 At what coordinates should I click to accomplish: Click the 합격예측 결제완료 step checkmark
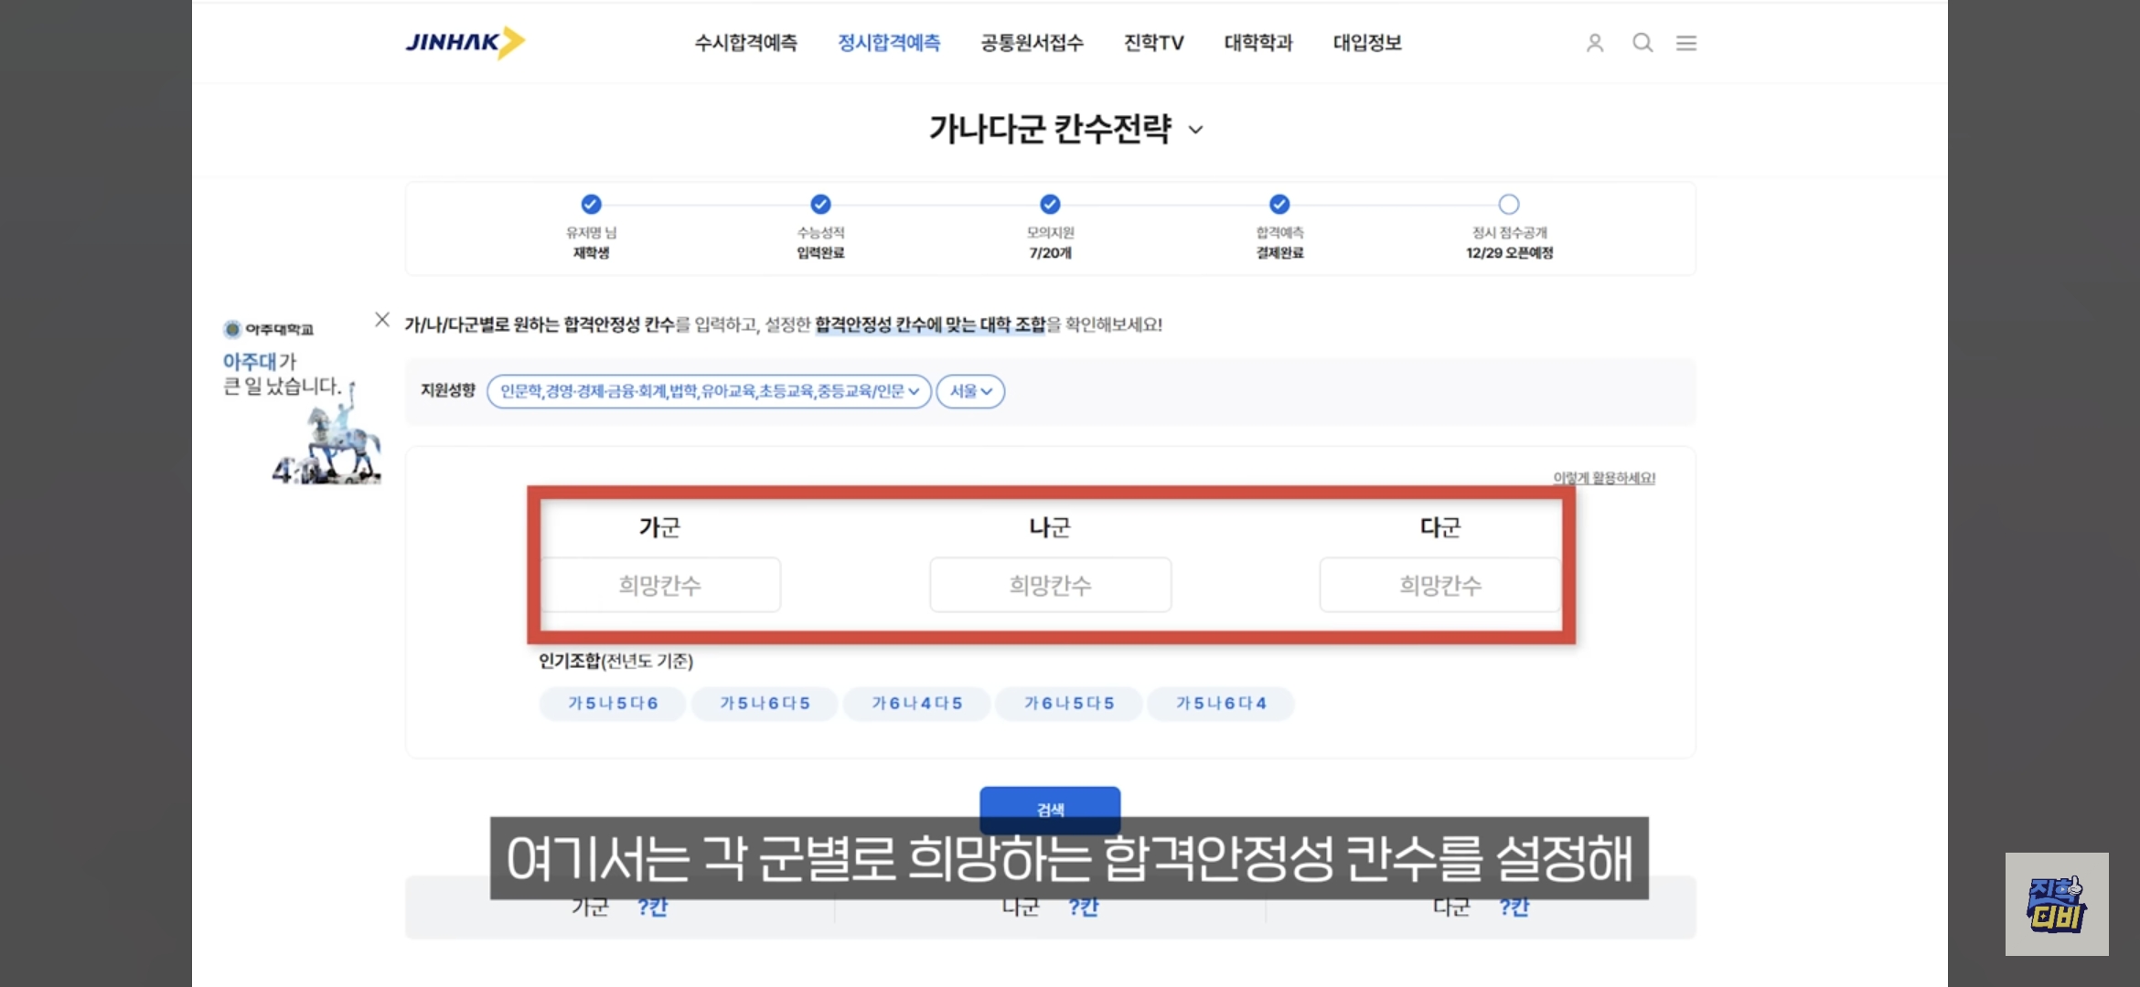[x=1279, y=204]
